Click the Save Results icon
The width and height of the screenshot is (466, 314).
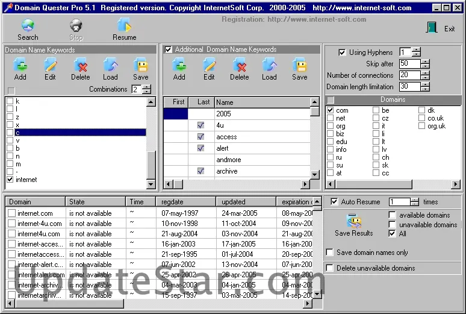coord(353,222)
